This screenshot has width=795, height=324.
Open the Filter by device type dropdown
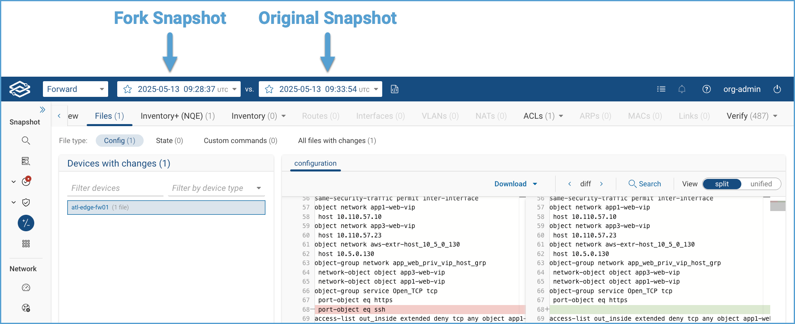coord(217,188)
